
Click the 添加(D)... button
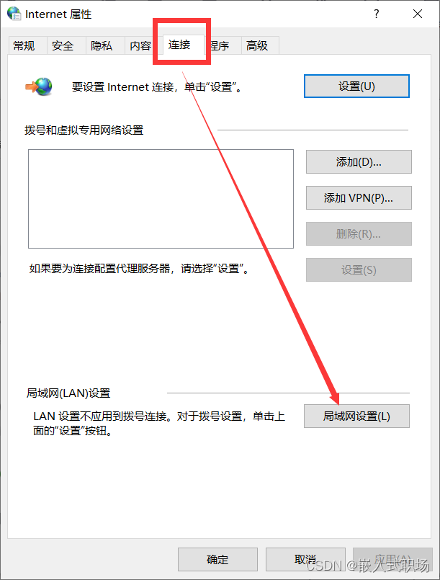click(x=359, y=161)
